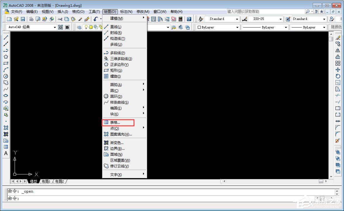The image size is (344, 211).
Task: Select the Line tool from the Draw toolbar
Action: [6, 37]
